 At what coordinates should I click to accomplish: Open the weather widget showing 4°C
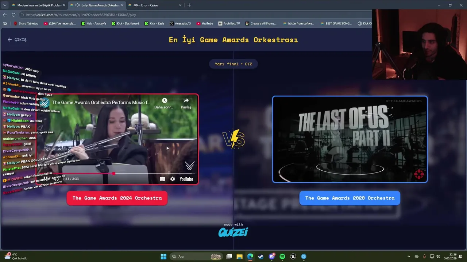click(17, 257)
